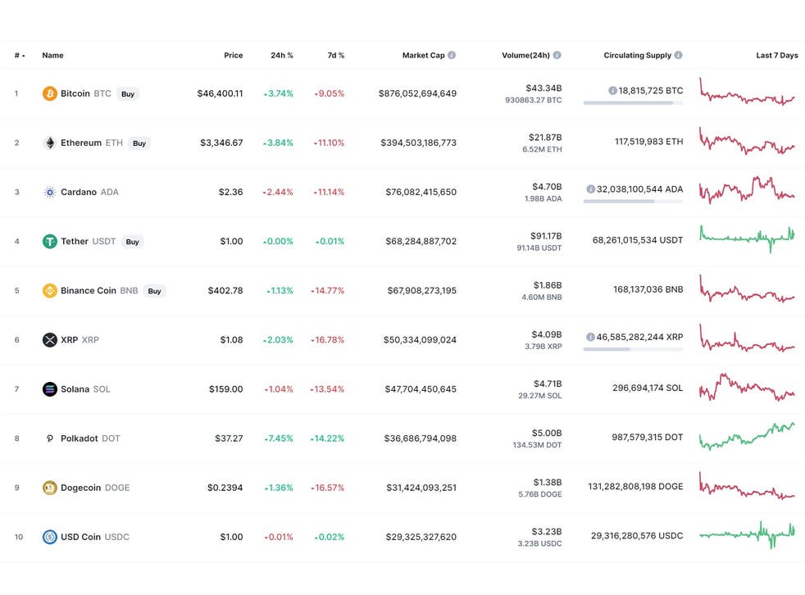Screen dimensions: 805x595
Task: Open the Volume(24h) info icon
Action: [557, 55]
